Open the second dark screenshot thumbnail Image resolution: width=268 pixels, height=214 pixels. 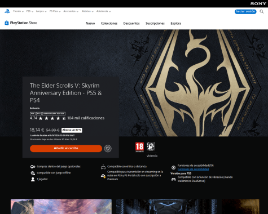pos(166,207)
